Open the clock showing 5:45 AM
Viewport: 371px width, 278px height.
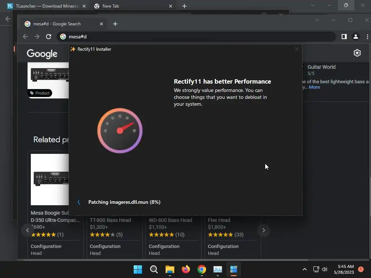click(x=344, y=269)
